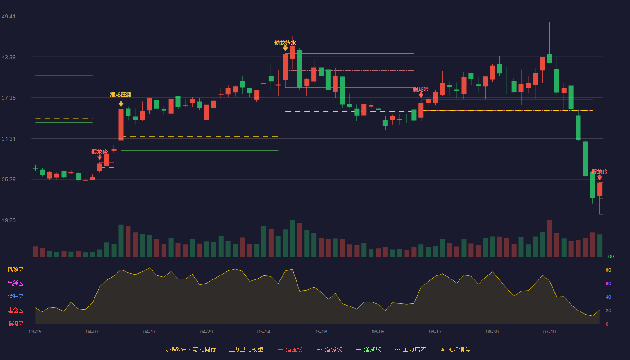This screenshot has width=630, height=360.
Task: Click the long green candle right of 幼龙嬉水
Action: [300, 69]
